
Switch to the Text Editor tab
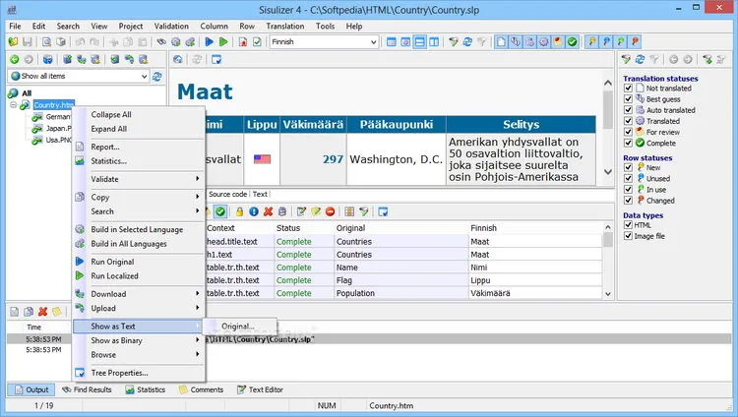260,389
